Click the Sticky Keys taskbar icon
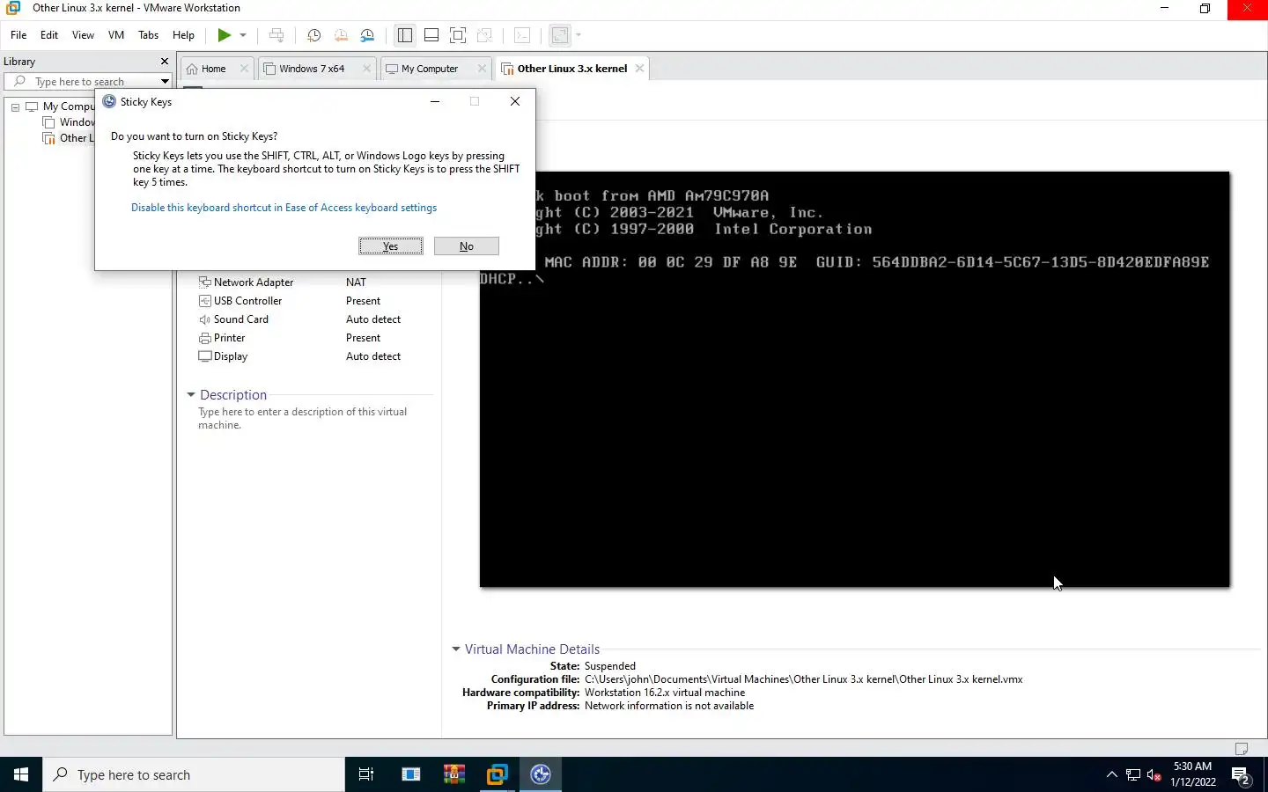Image resolution: width=1268 pixels, height=792 pixels. coord(541,774)
